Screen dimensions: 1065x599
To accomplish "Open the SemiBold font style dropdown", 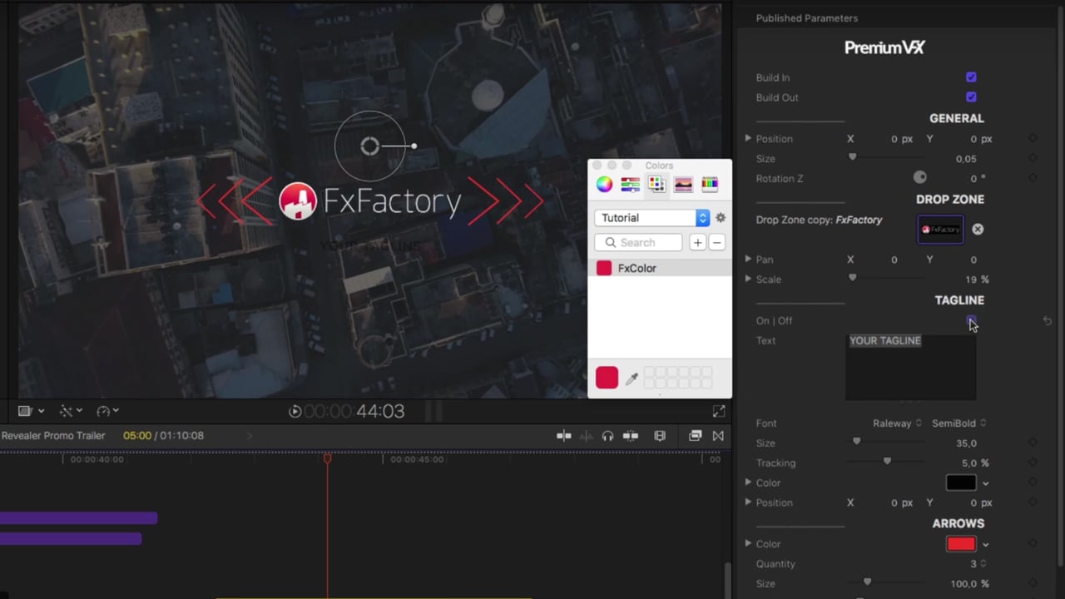I will click(958, 423).
